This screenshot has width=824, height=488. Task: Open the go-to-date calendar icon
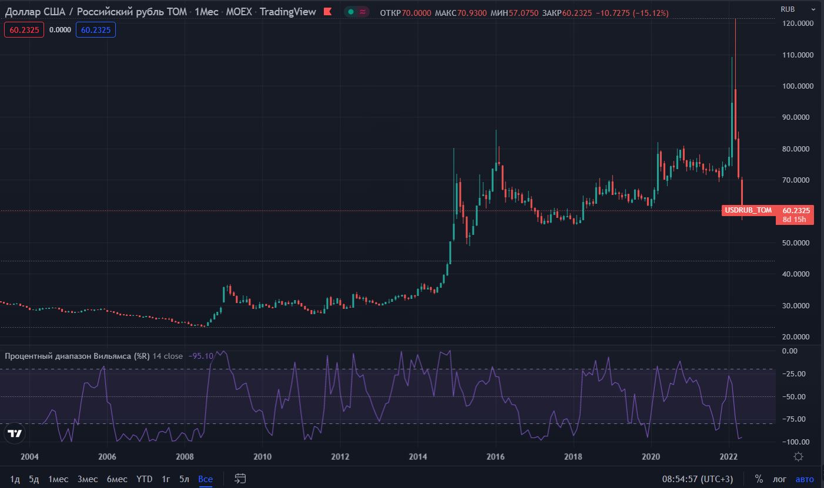tap(240, 479)
